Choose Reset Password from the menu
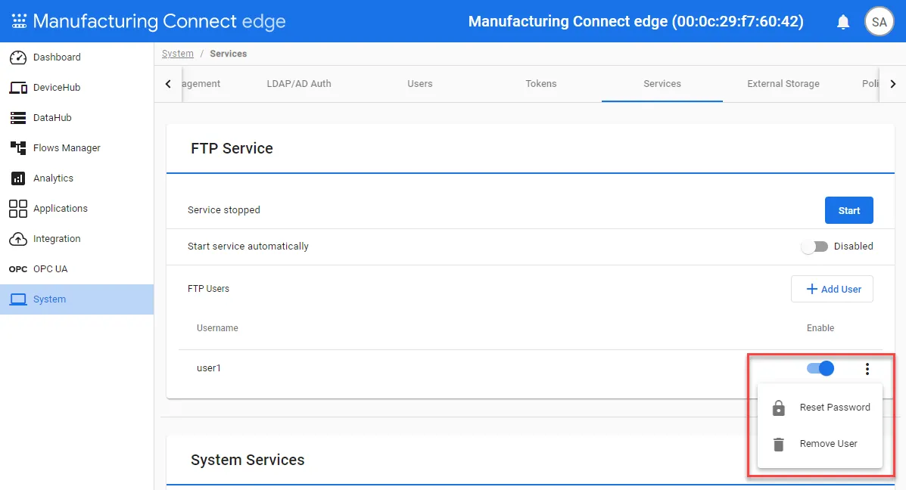Viewport: 906px width, 490px height. click(x=820, y=408)
